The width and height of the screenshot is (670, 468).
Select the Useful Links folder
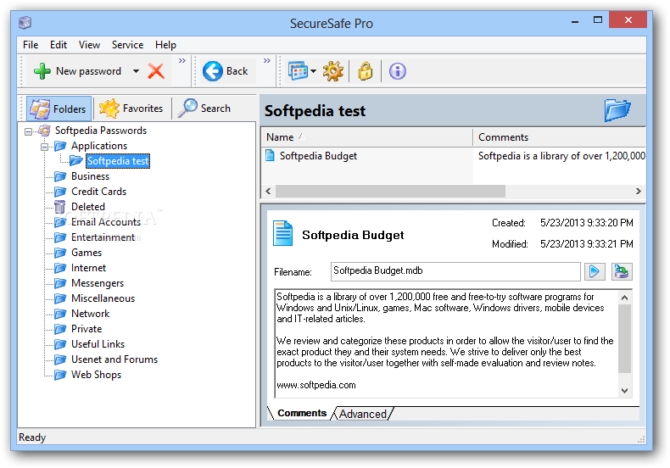click(98, 344)
